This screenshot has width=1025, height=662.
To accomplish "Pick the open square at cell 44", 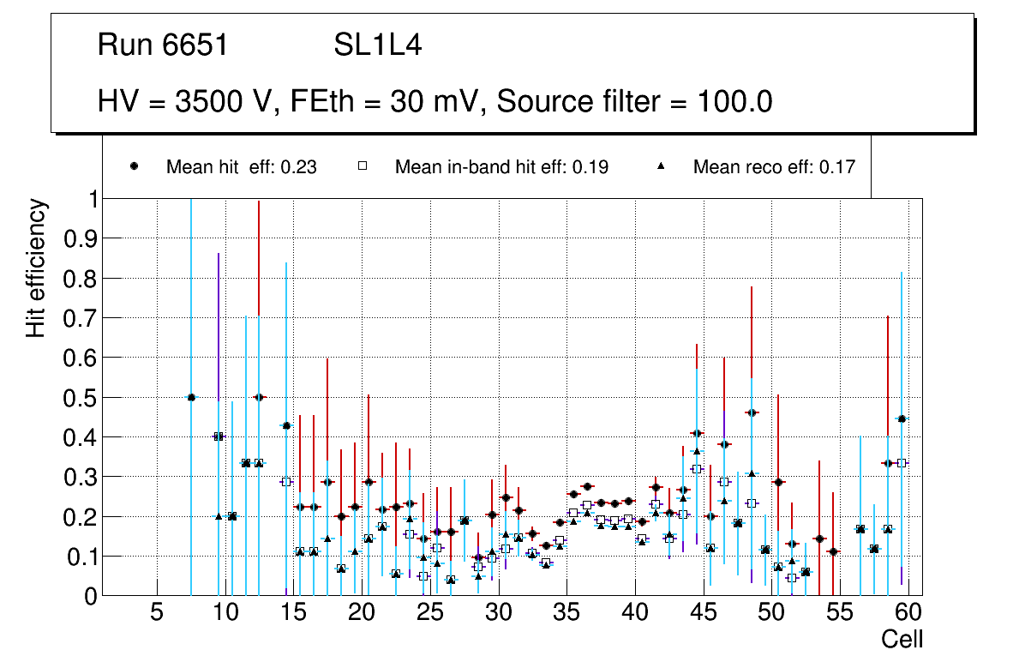I will click(697, 469).
